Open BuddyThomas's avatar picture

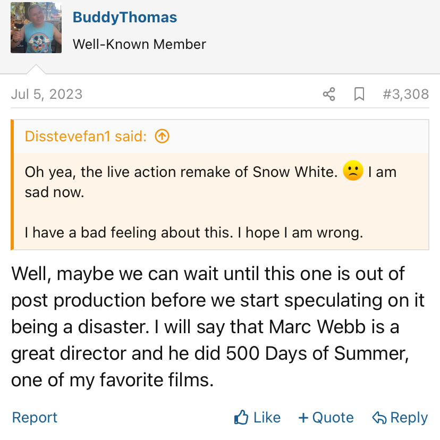tap(36, 28)
